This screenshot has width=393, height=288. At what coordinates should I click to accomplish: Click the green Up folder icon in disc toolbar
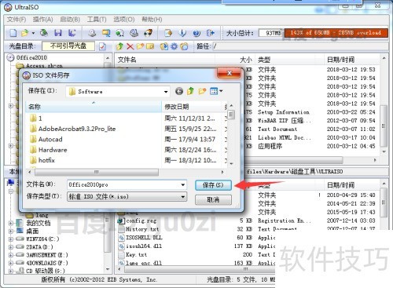pos(120,46)
